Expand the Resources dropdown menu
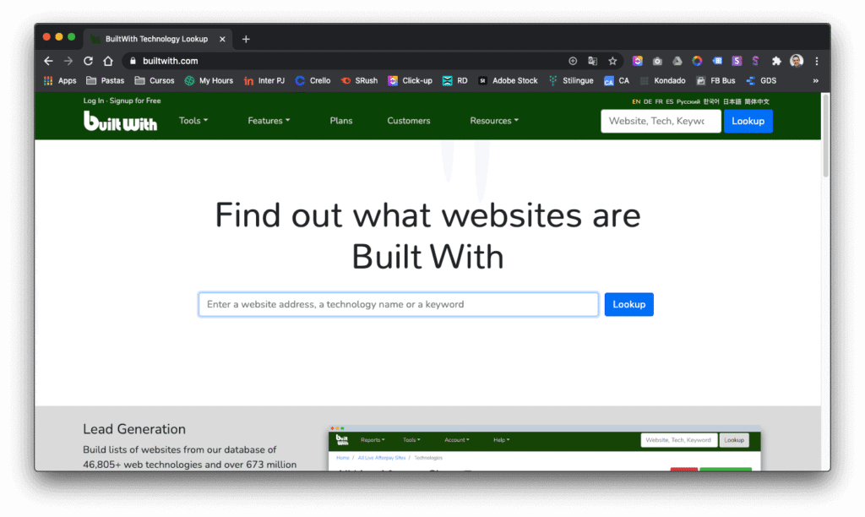The image size is (865, 517). 493,120
